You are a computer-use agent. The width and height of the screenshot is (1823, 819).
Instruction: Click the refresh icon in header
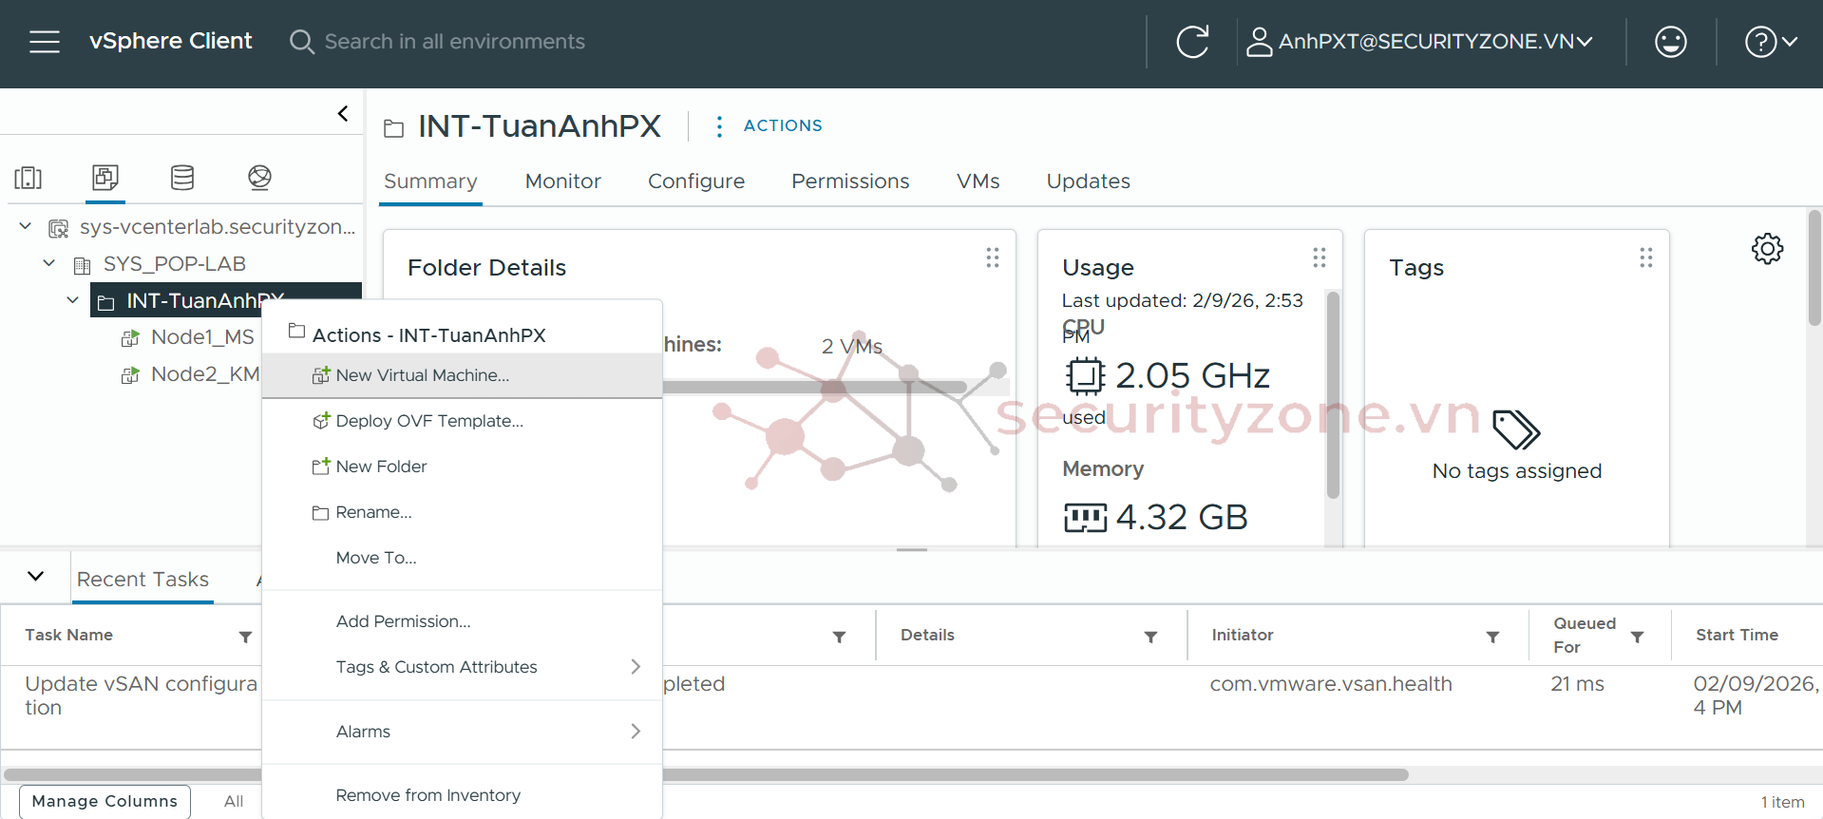[x=1192, y=42]
